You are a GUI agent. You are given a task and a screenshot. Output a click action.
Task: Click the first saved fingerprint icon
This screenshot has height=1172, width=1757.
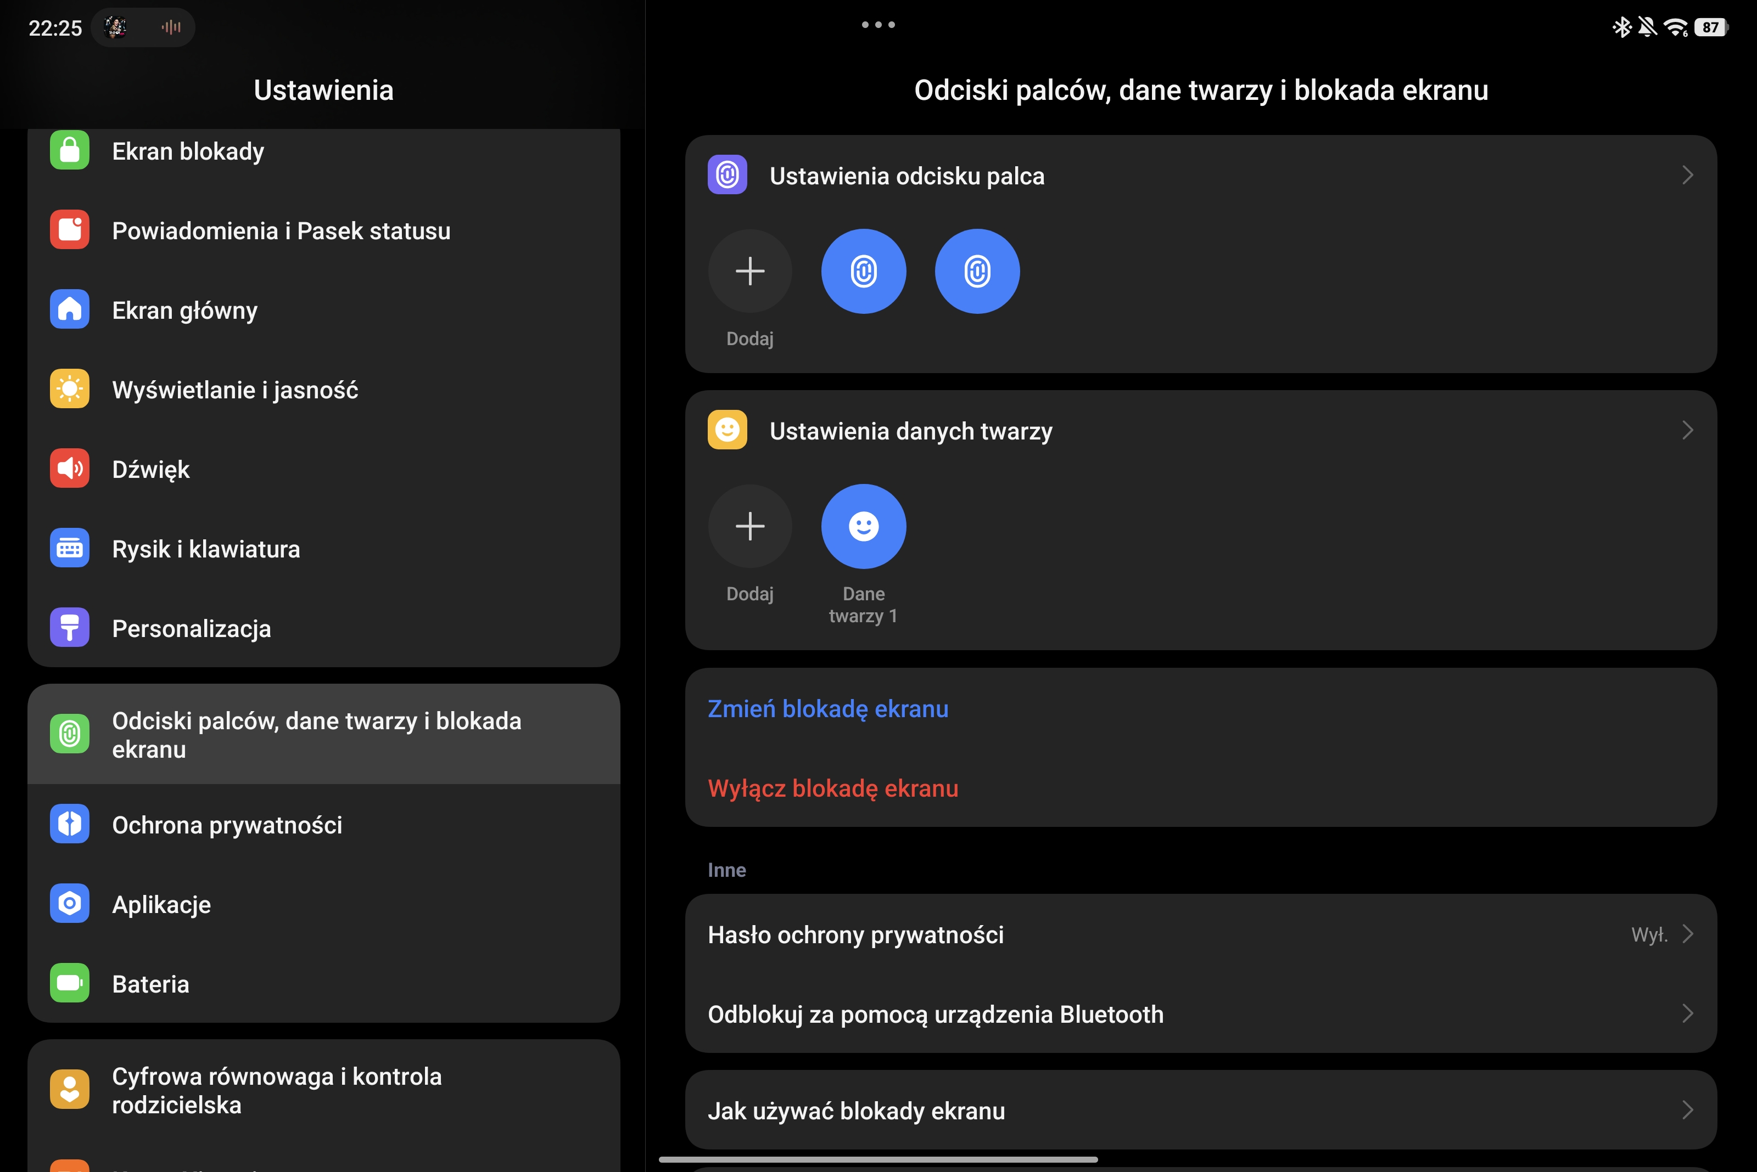[x=863, y=271]
